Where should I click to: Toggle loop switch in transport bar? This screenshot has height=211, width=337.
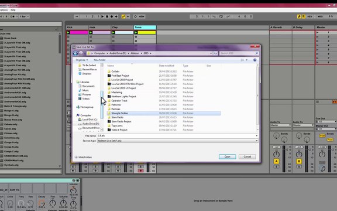221,16
